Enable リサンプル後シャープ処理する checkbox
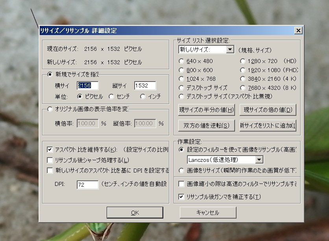Image resolution: width=329 pixels, height=241 pixels. click(x=50, y=160)
